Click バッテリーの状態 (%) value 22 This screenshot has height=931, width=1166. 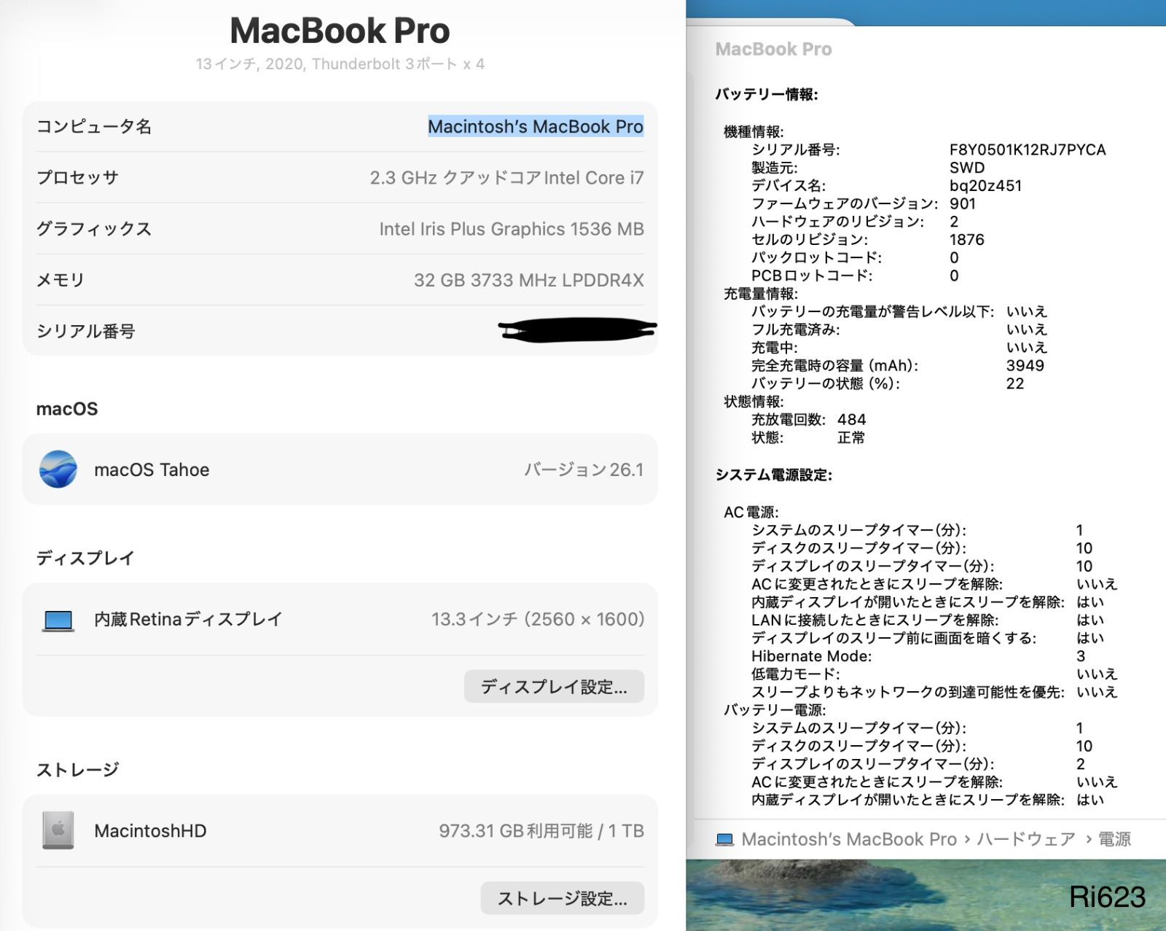pos(1015,383)
